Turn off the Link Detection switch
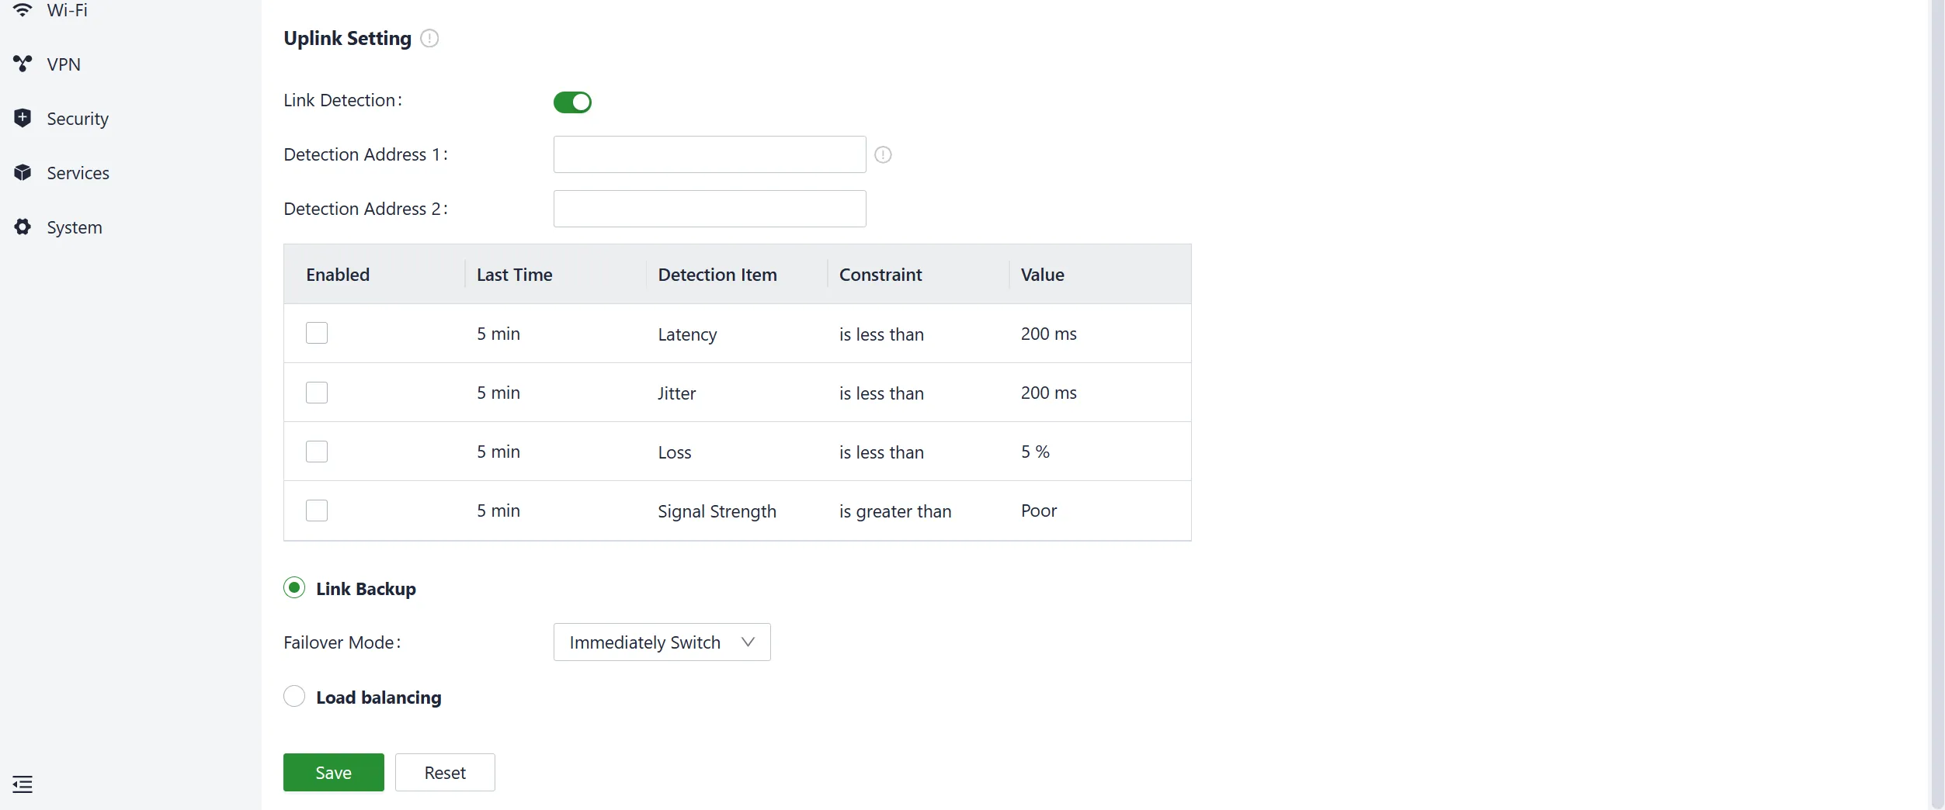This screenshot has height=810, width=1945. coord(572,102)
